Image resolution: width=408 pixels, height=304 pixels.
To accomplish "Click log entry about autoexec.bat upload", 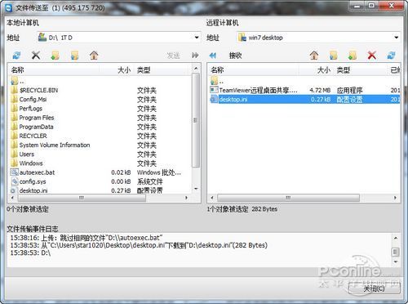I will pos(86,238).
